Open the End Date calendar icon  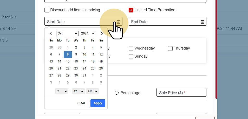[x=202, y=22]
